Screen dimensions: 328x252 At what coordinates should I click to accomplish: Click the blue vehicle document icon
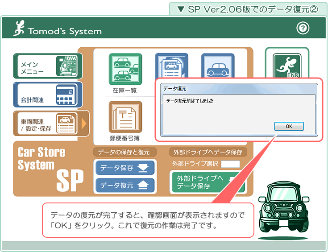pyautogui.click(x=171, y=66)
